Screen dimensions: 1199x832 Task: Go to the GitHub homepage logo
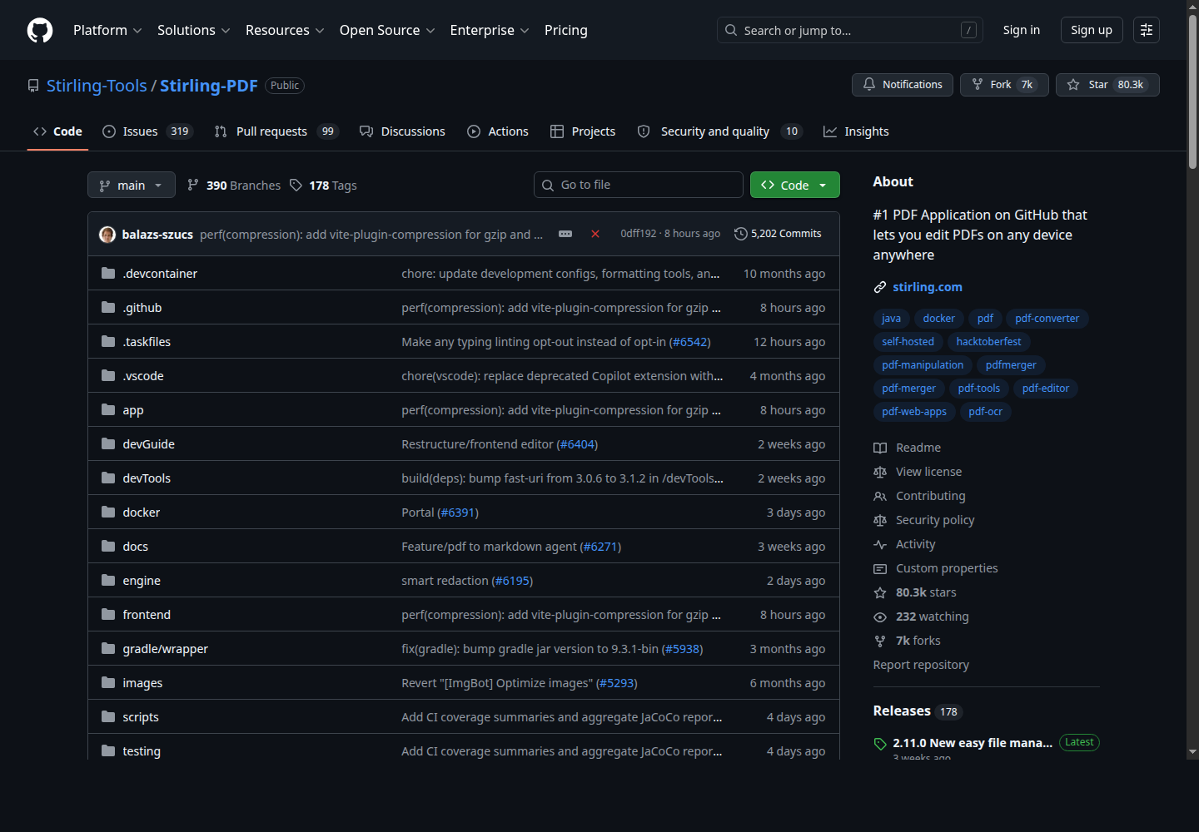40,30
